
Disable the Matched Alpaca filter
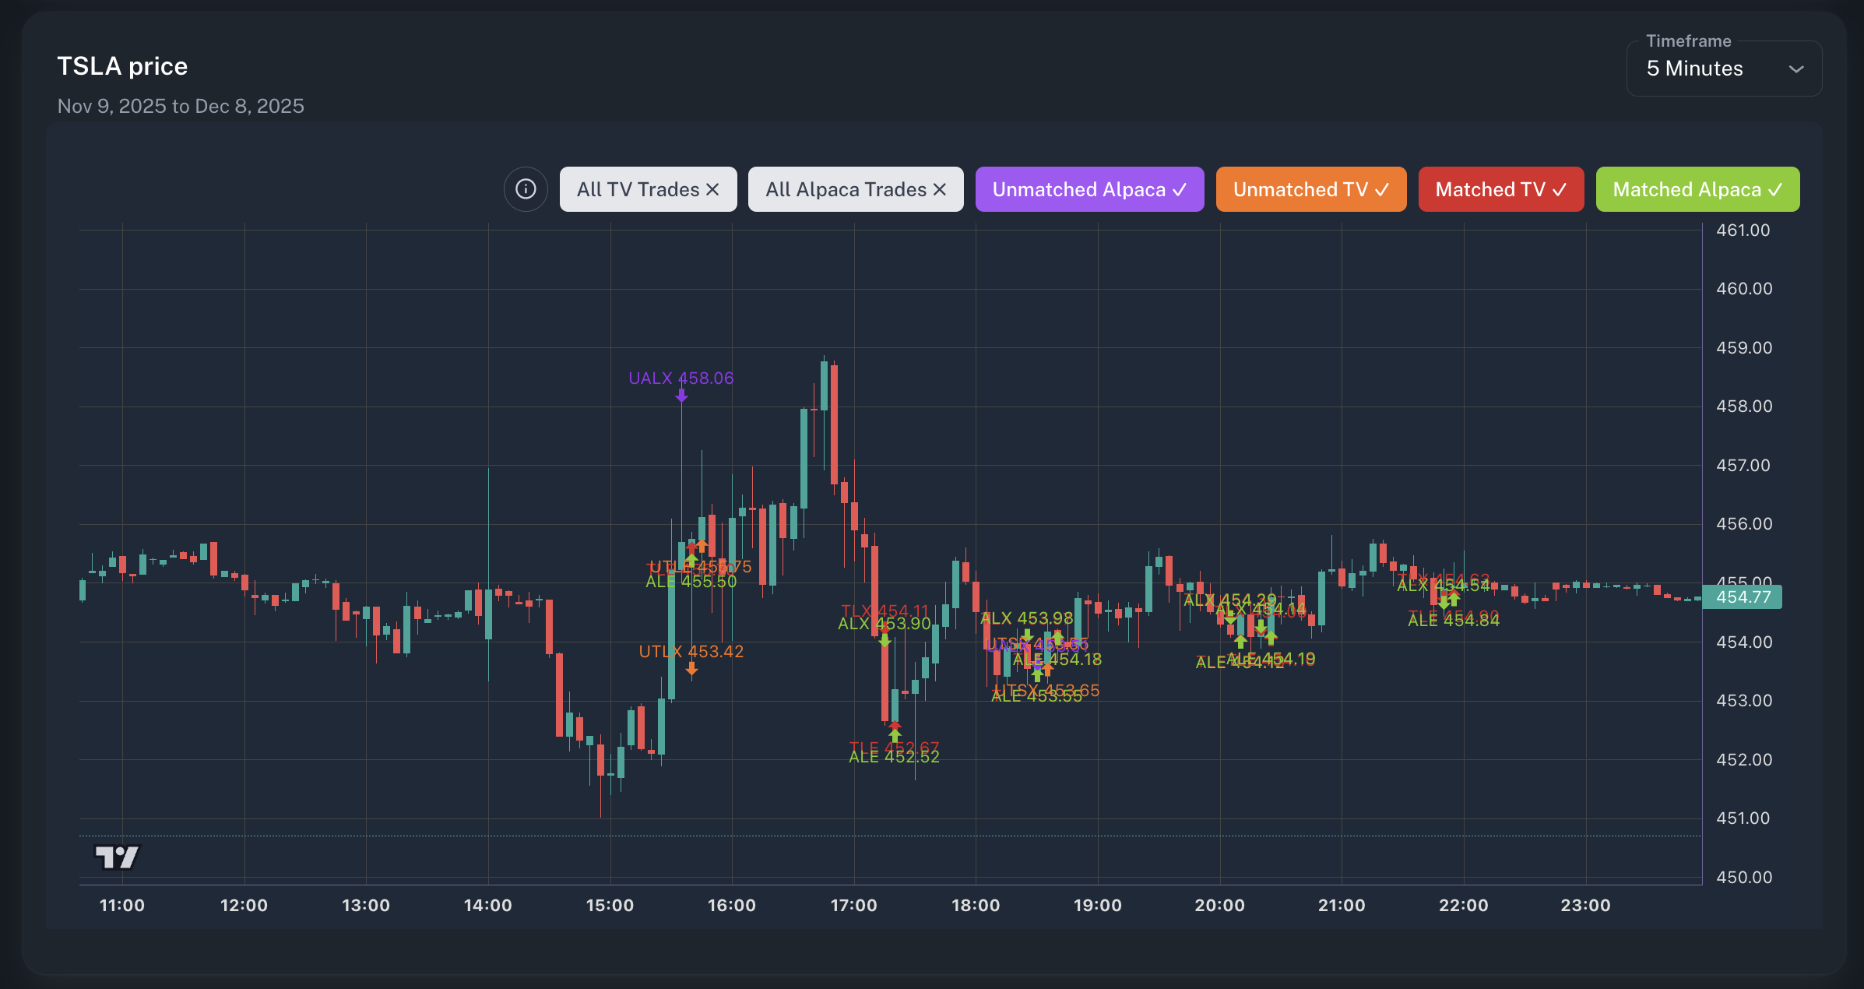point(1697,188)
